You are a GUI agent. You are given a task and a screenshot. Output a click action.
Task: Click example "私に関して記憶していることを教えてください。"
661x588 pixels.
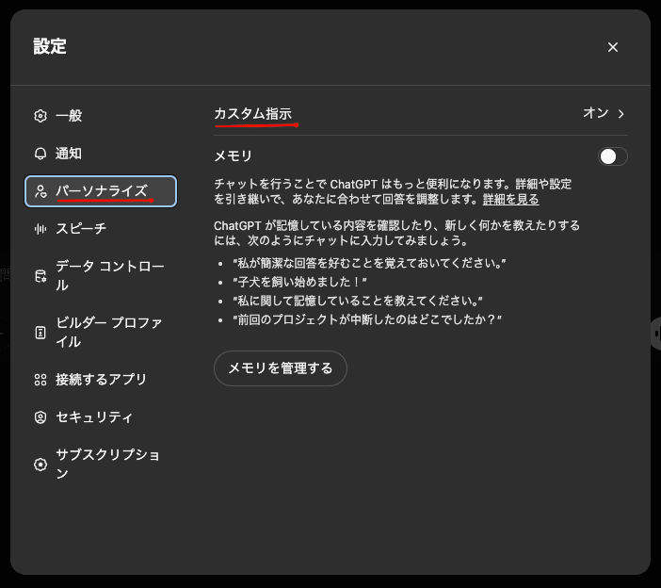[358, 301]
